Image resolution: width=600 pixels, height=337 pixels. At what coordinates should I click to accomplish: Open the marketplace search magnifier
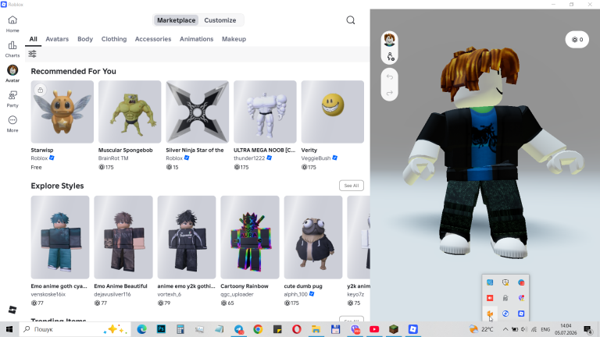pyautogui.click(x=351, y=20)
